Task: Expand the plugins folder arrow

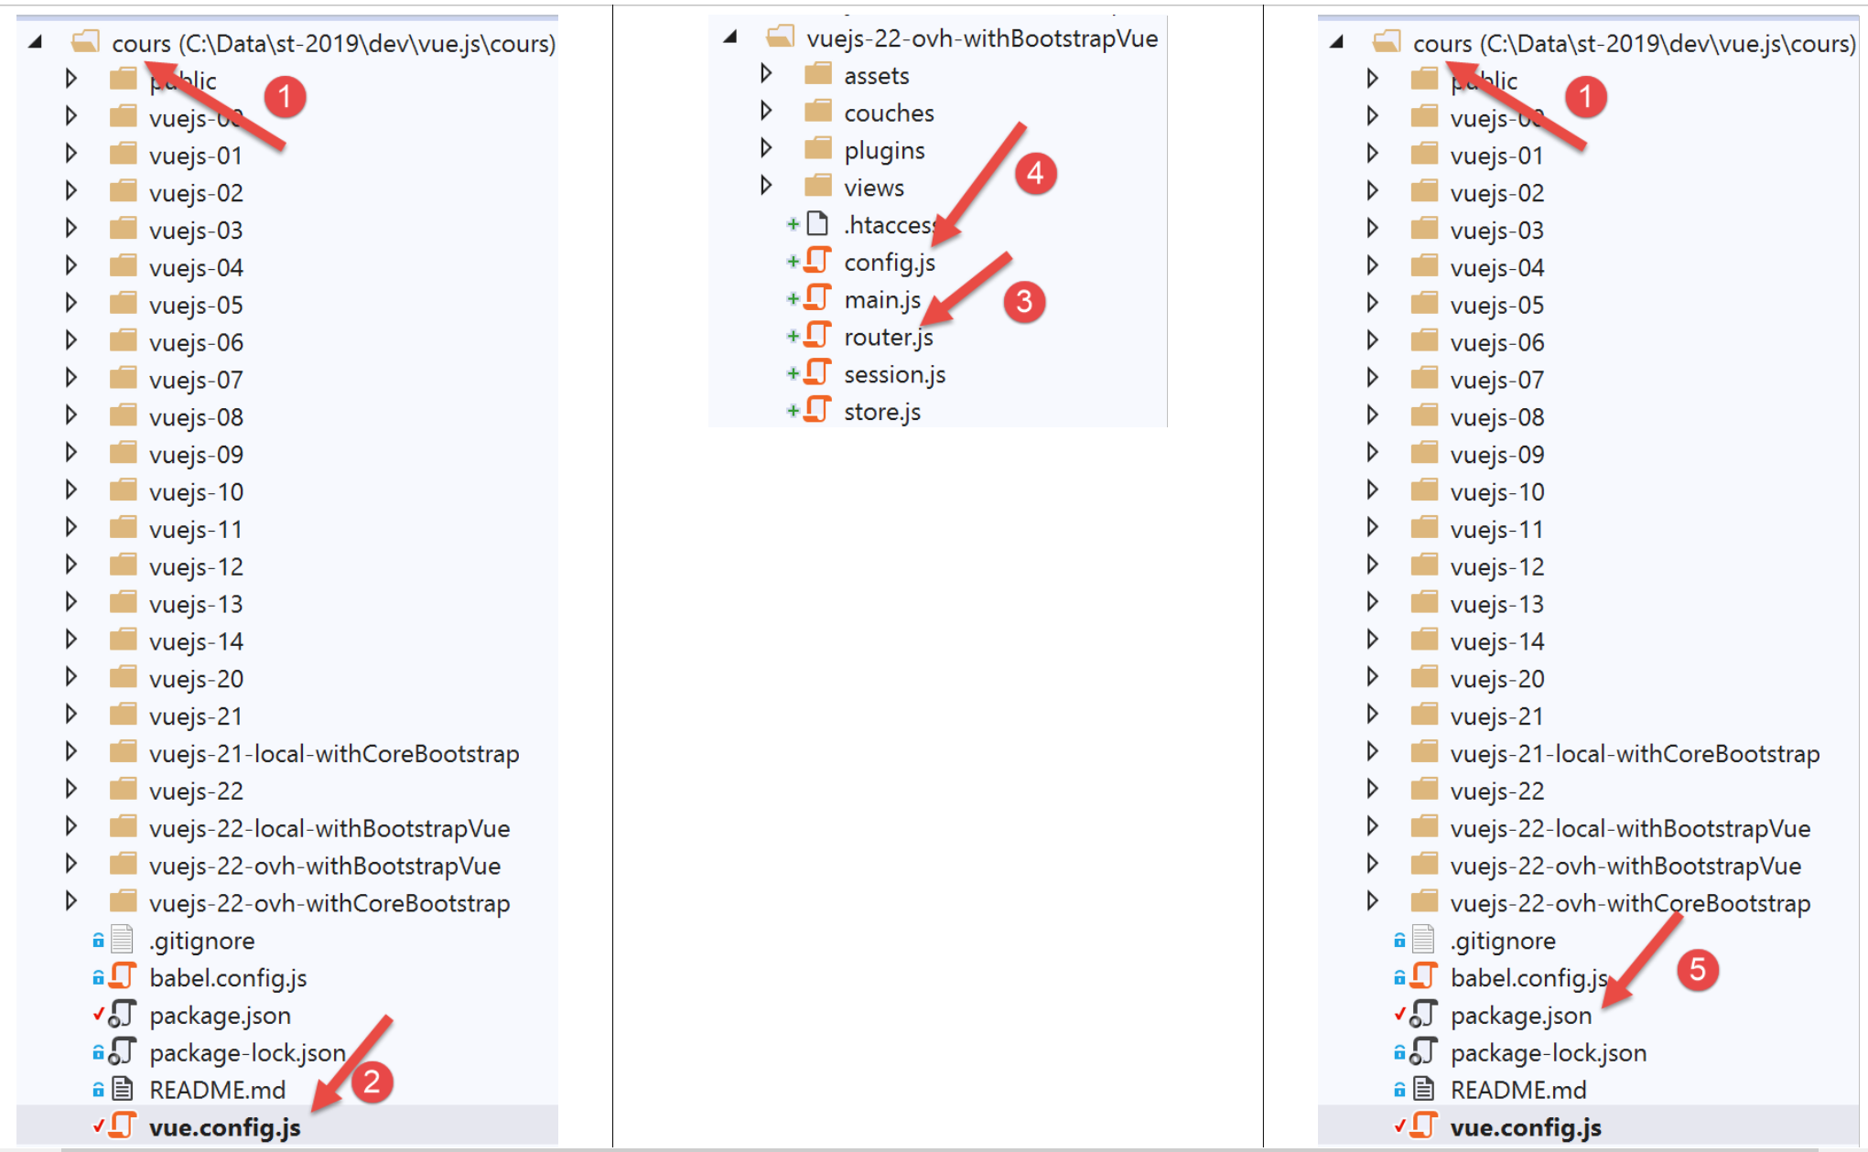Action: click(766, 148)
